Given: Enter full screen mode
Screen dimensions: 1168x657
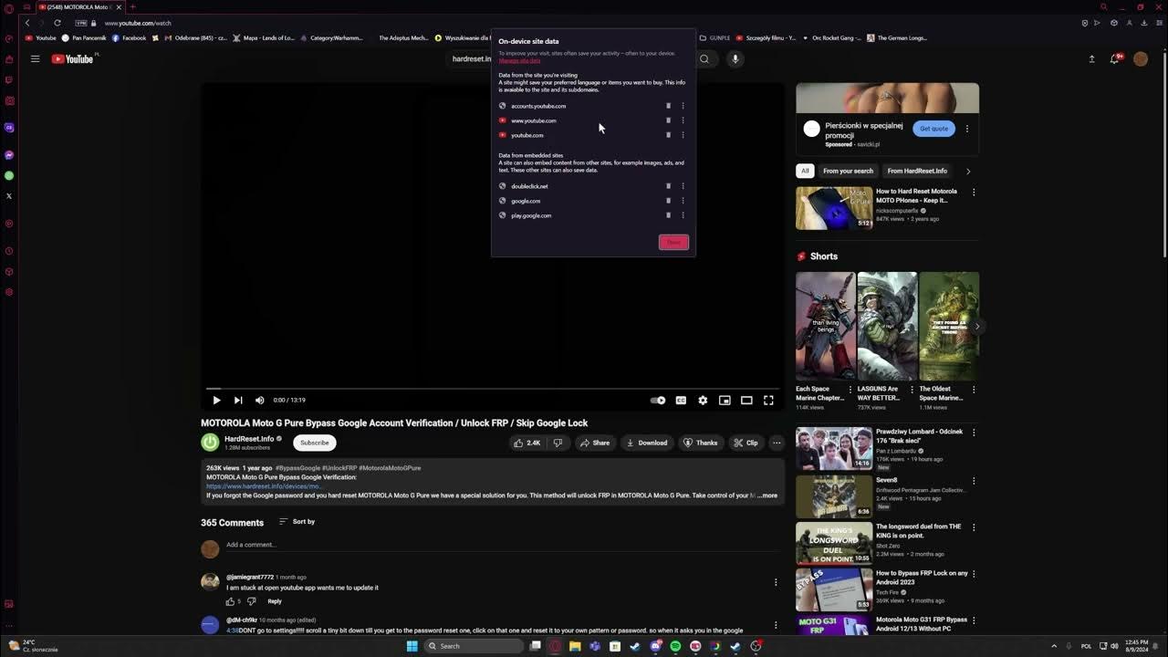Looking at the screenshot, I should (x=768, y=400).
